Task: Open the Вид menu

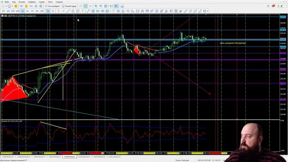Action: (14, 2)
